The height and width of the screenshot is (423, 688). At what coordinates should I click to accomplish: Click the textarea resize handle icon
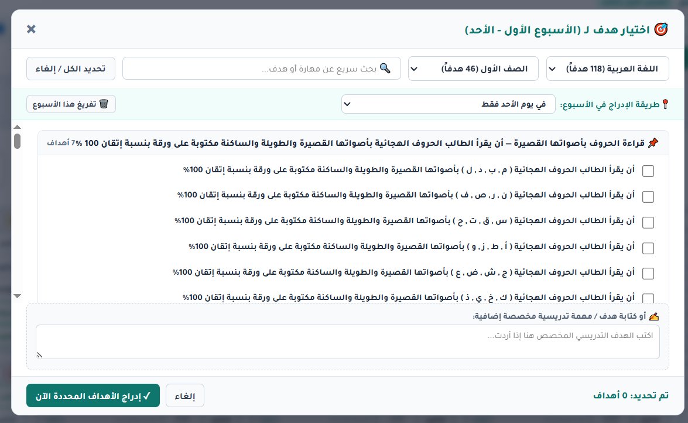point(39,355)
